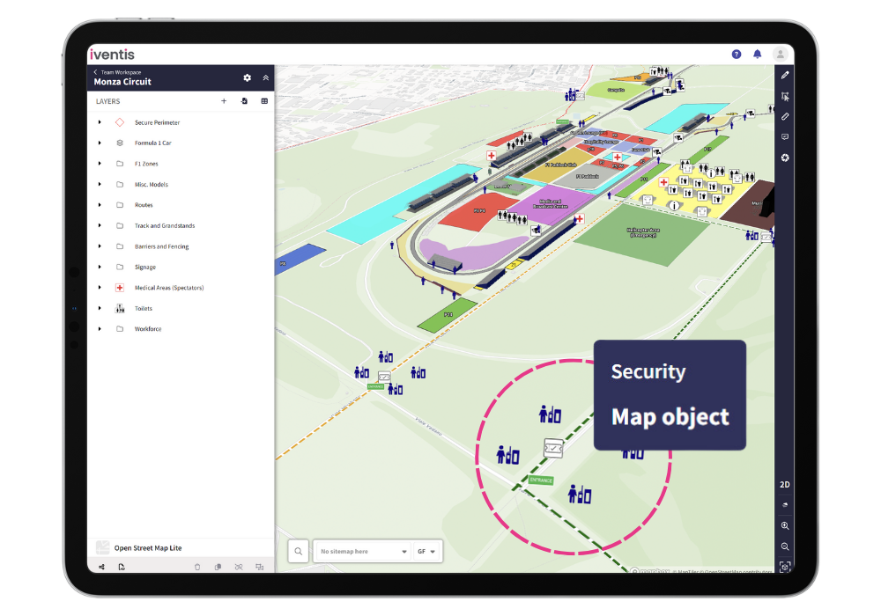Screen dimensions: 881x616
Task: Select the pencil draw tool
Action: [x=785, y=76]
